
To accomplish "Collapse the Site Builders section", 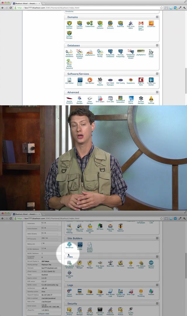I will [157, 238].
